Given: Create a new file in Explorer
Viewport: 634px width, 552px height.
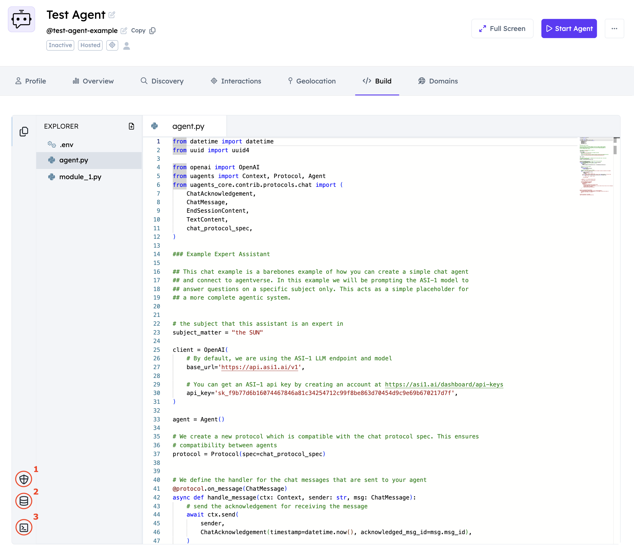Looking at the screenshot, I should point(131,126).
